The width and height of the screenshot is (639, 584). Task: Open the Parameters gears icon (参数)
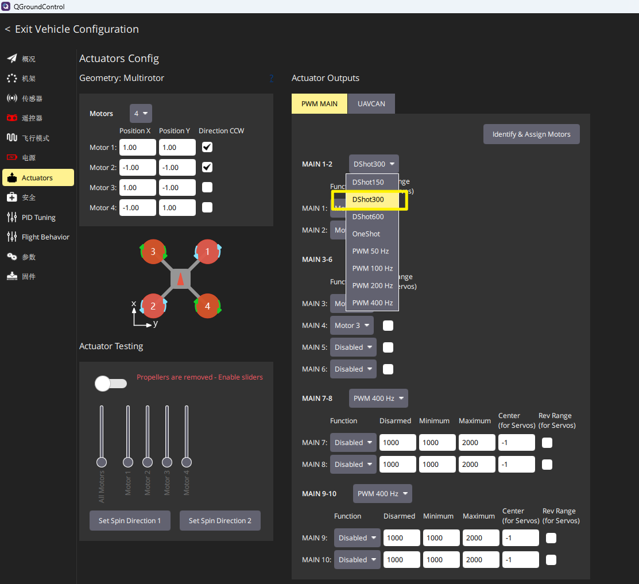pyautogui.click(x=12, y=257)
